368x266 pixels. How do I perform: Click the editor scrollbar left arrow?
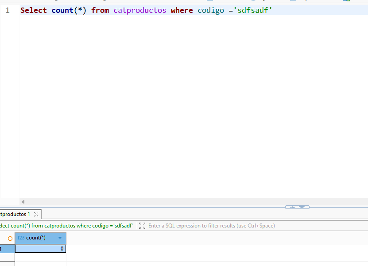click(23, 202)
